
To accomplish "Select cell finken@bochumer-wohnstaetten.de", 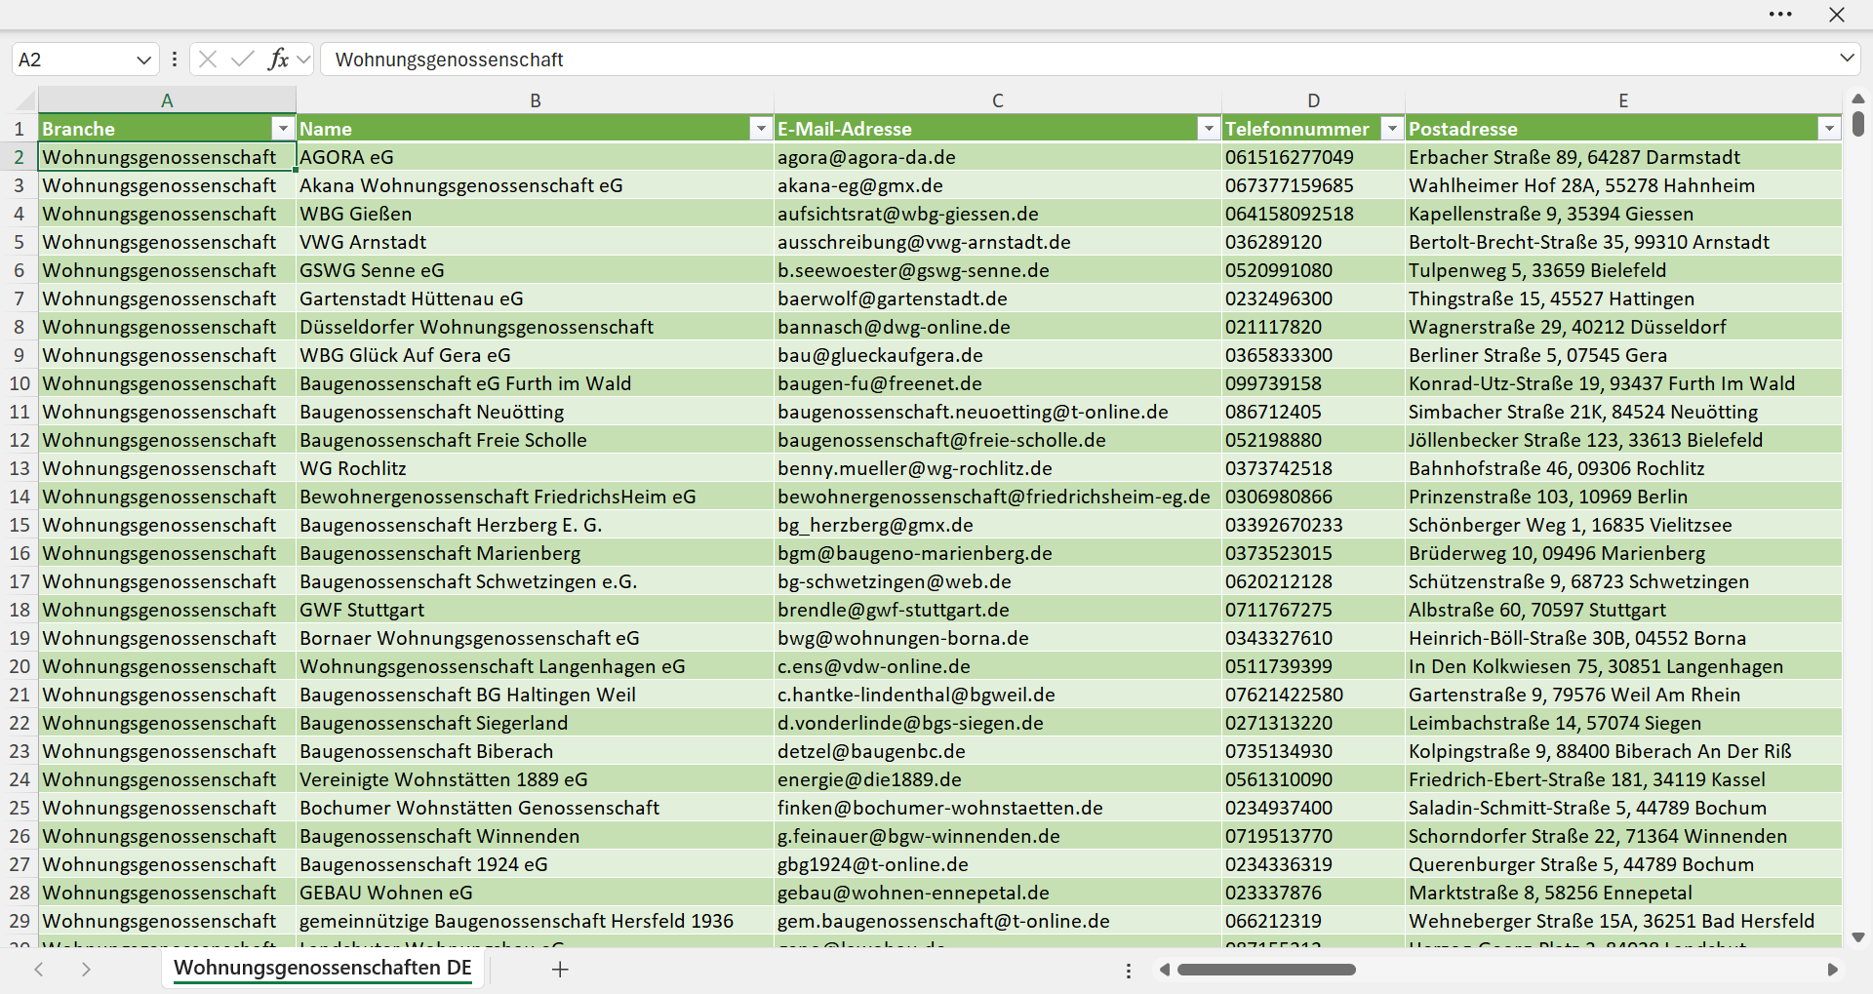I will [997, 808].
